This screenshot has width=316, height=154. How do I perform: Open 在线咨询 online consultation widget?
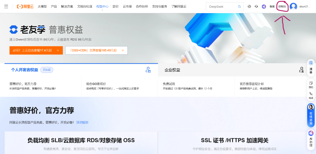[311, 115]
